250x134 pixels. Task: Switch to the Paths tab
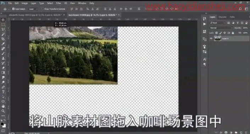[232, 17]
